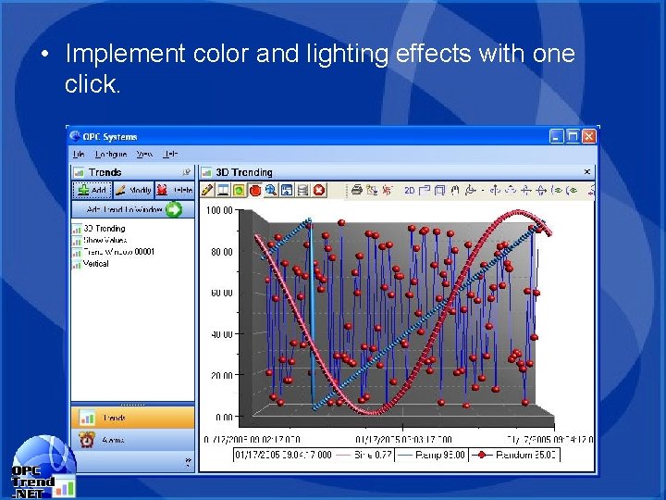Viewport: 666px width, 500px height.
Task: Click the second green eye perspective icon
Action: (x=572, y=190)
